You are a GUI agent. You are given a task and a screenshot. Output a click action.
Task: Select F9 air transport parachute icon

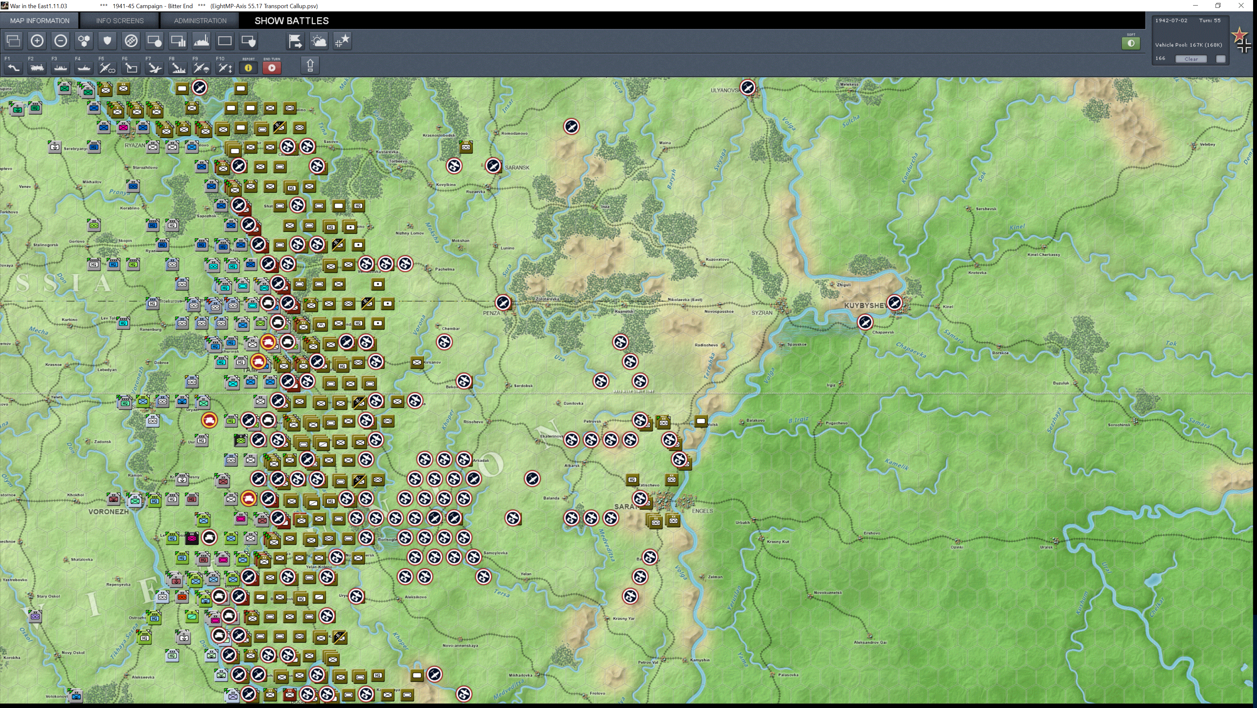click(x=201, y=68)
